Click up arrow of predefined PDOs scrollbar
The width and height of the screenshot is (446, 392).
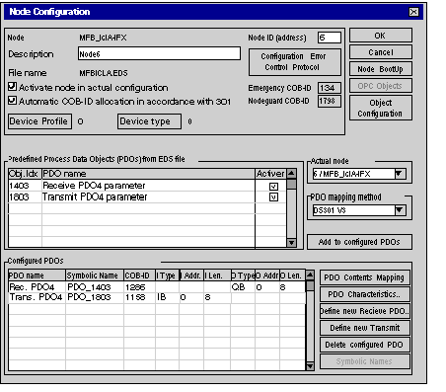[291, 174]
